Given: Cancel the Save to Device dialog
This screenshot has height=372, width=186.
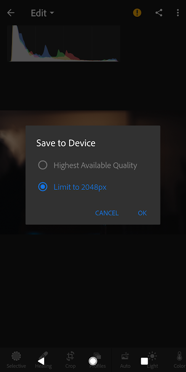Looking at the screenshot, I should pos(107,213).
